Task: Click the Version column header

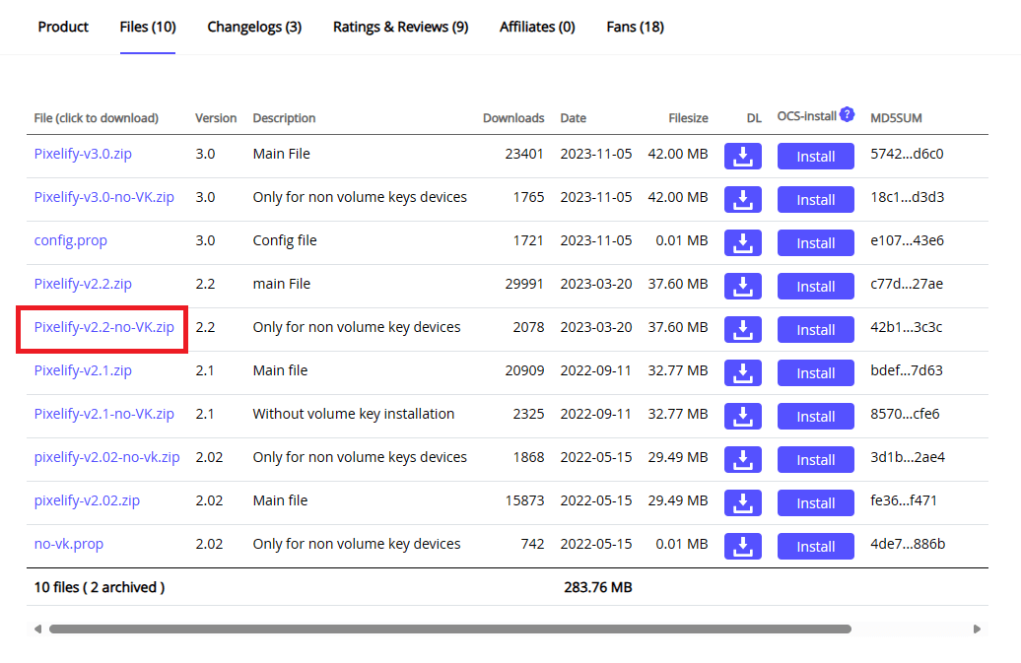Action: 216,118
